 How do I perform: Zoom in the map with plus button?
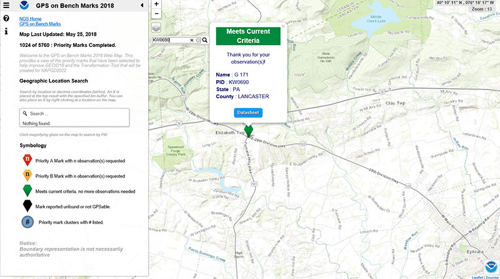[156, 3]
